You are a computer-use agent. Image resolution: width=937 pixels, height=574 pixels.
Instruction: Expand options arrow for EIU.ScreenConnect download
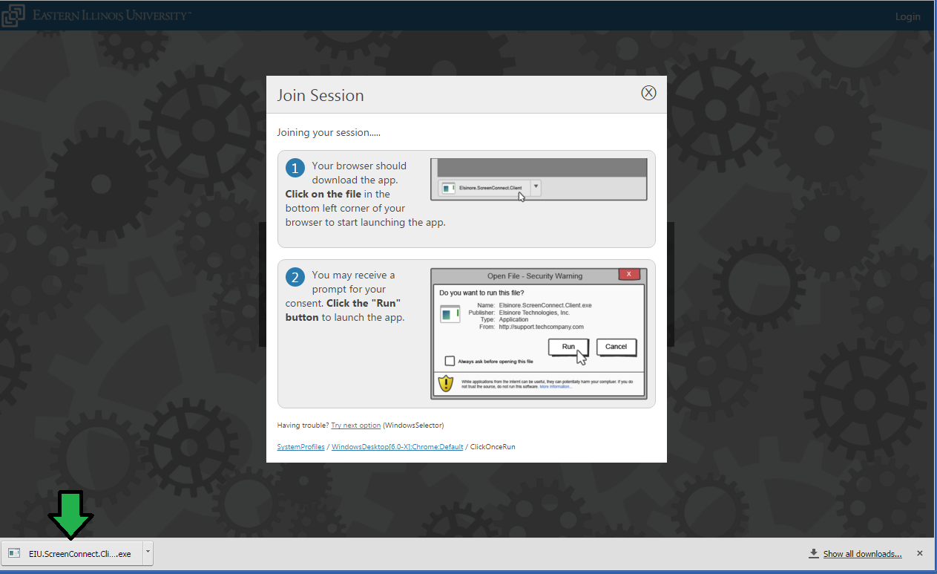click(x=148, y=553)
